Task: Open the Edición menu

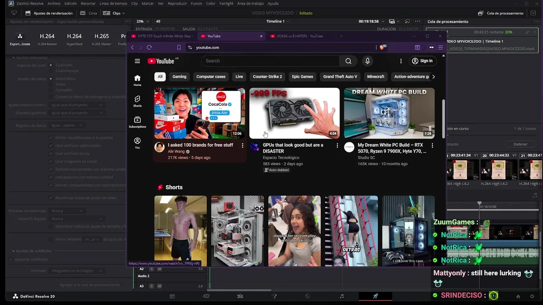Action: click(70, 3)
